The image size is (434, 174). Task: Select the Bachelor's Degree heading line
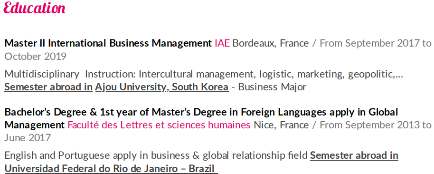tap(201, 112)
